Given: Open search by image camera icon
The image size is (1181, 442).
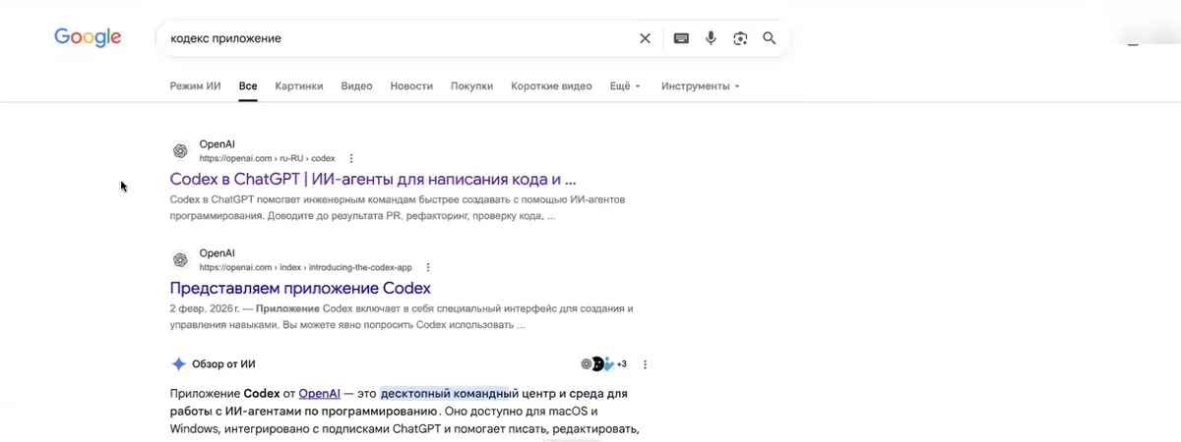Looking at the screenshot, I should coord(740,38).
